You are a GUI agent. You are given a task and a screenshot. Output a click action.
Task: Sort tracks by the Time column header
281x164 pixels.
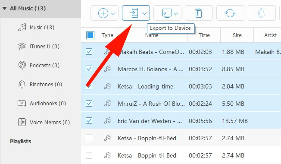click(x=204, y=35)
